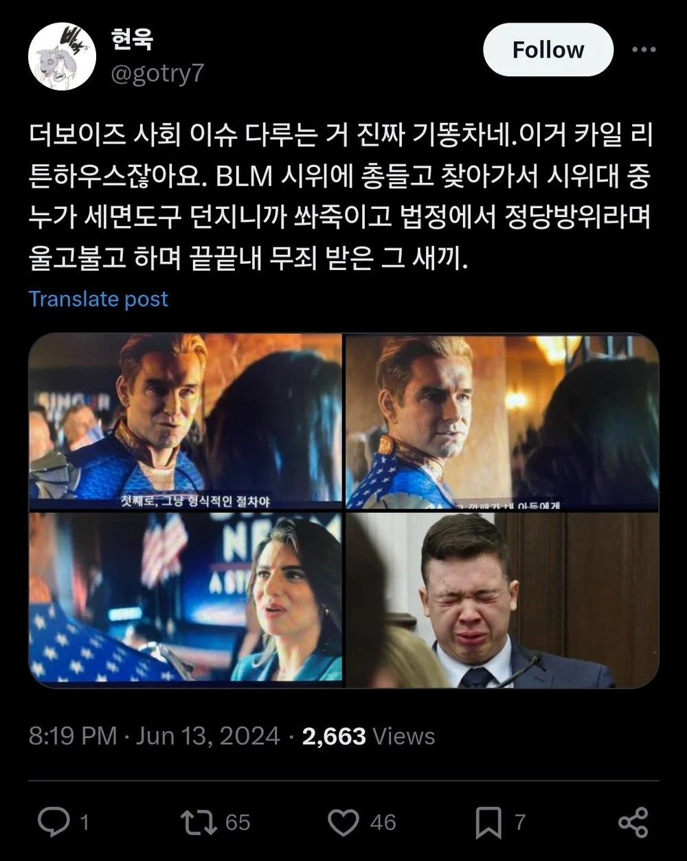This screenshot has width=687, height=861.
Task: Open the top-right image of the caped hero
Action: (502, 421)
